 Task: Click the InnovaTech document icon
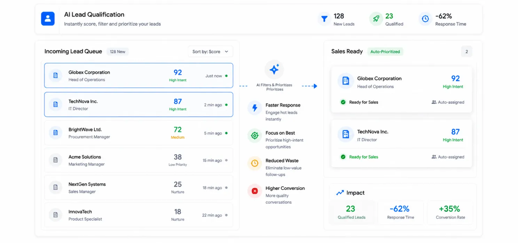pos(55,215)
